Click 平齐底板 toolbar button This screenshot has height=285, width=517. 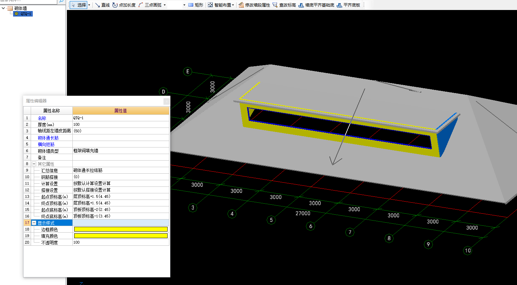pyautogui.click(x=348, y=5)
